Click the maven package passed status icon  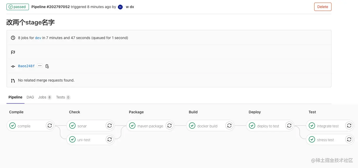(132, 126)
